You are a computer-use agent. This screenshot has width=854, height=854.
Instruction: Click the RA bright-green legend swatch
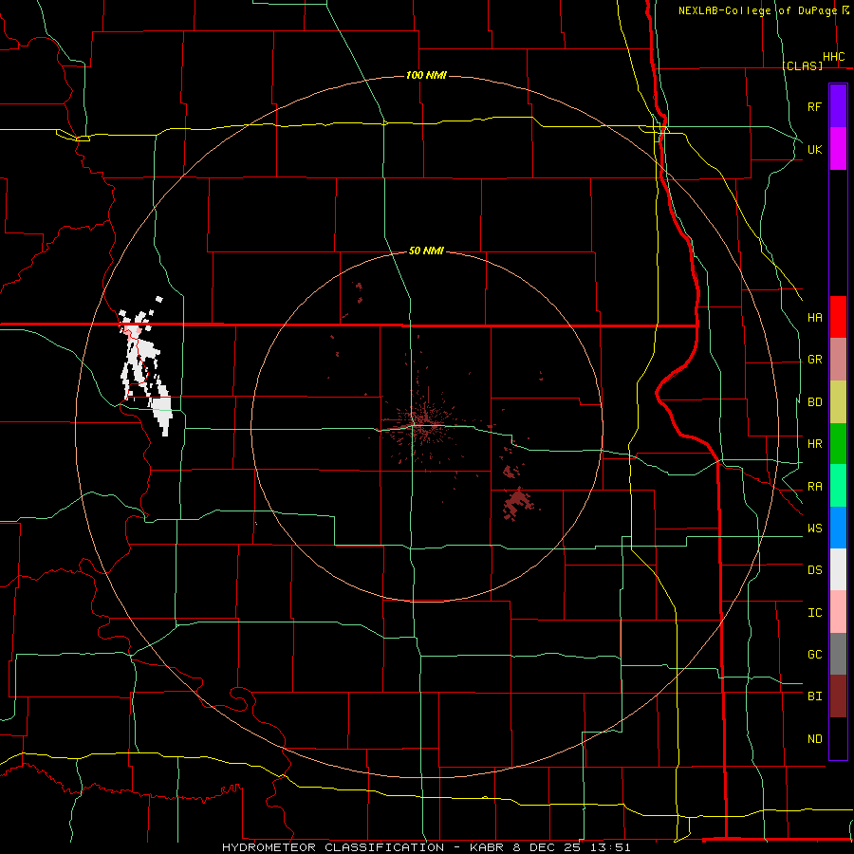(838, 486)
